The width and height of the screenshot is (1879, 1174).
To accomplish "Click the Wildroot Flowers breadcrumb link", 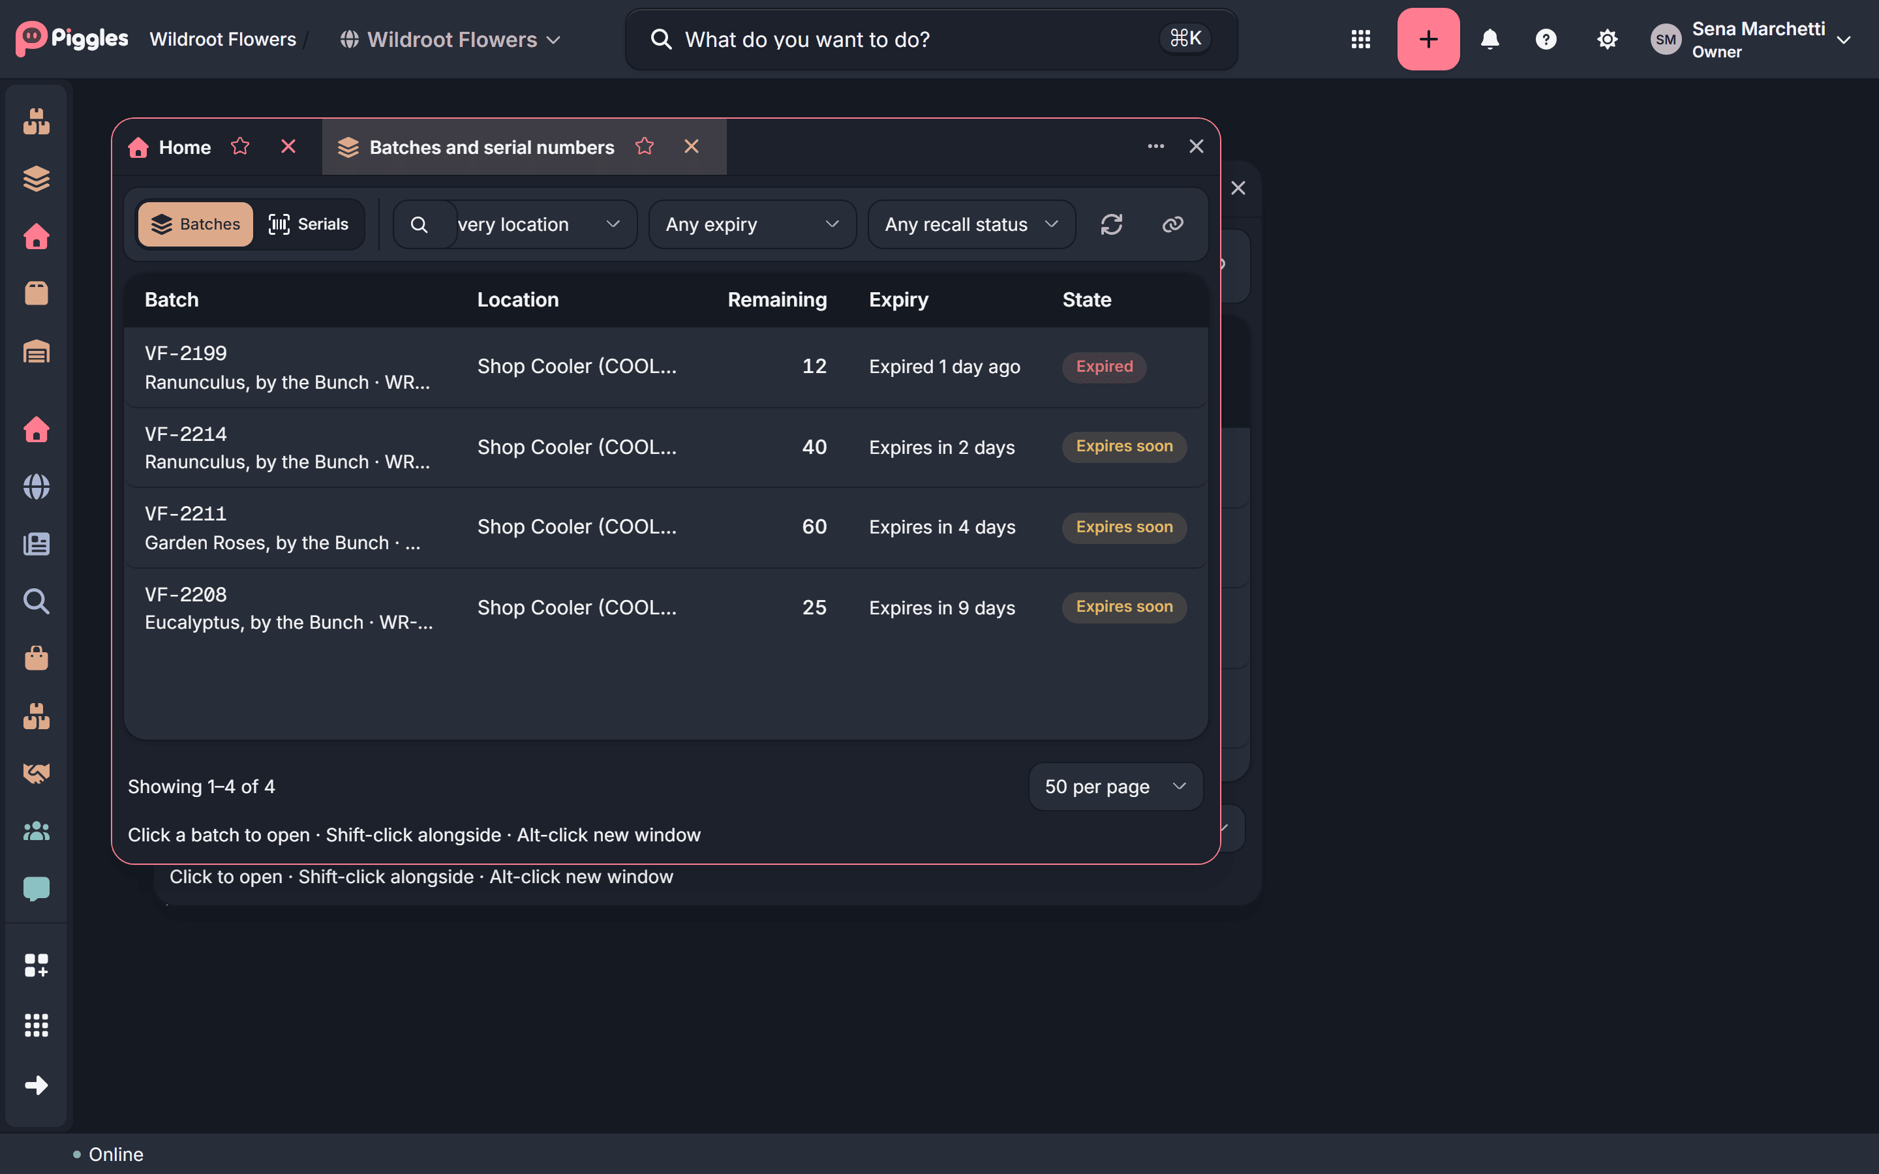I will point(223,40).
